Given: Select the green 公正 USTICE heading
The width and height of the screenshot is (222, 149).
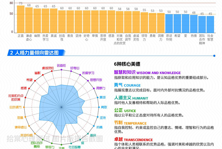Looking at the screenshot, I should (x=125, y=110).
